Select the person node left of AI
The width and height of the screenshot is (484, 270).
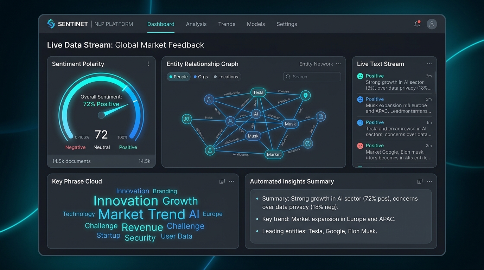pyautogui.click(x=230, y=122)
